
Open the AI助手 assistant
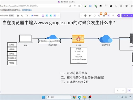coord(35,16)
